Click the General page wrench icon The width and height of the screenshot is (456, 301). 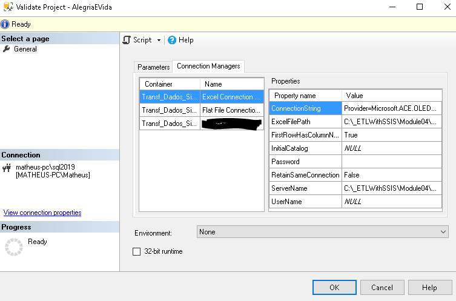click(7, 49)
